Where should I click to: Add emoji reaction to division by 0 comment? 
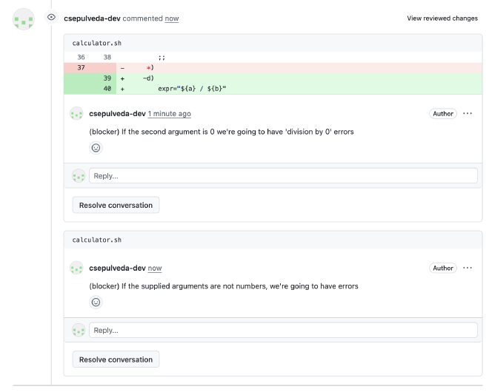96,147
